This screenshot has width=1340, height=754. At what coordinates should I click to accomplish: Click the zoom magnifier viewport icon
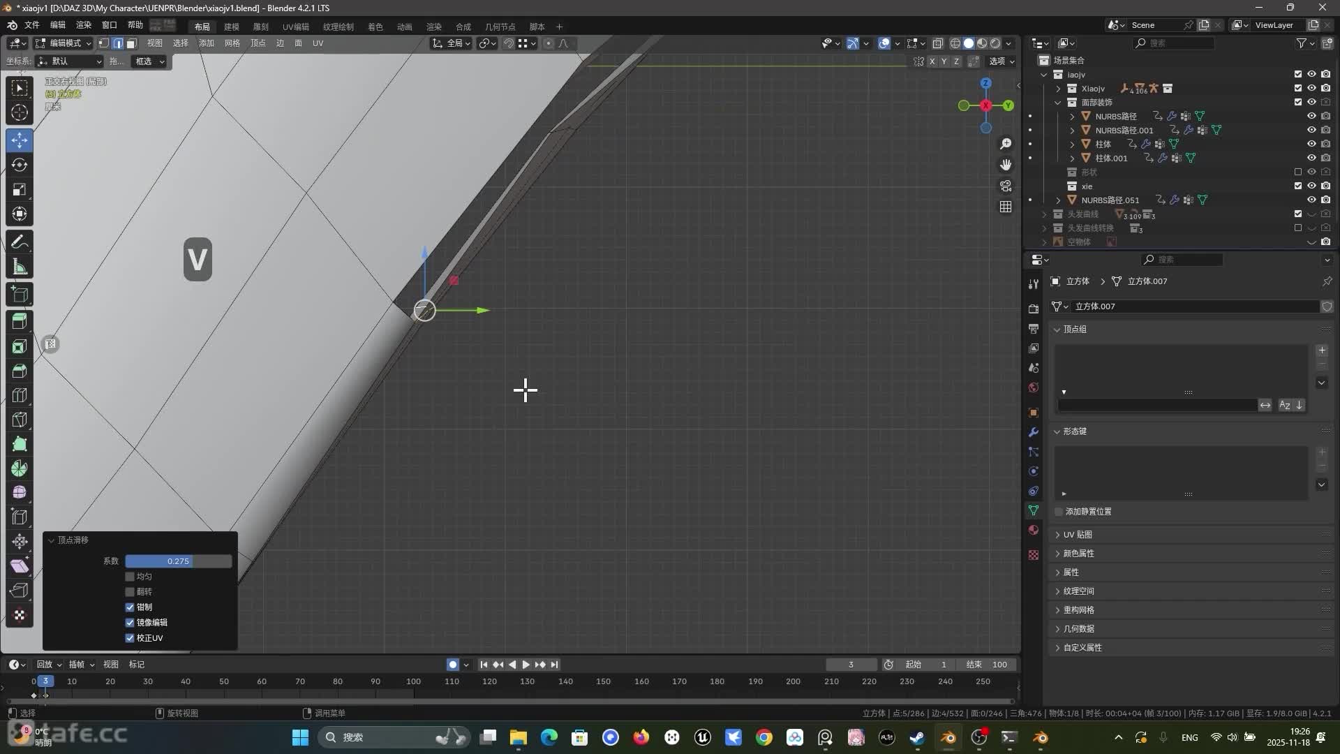click(1006, 144)
